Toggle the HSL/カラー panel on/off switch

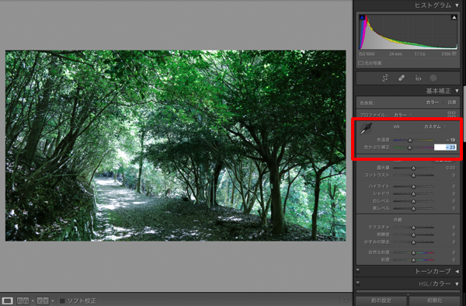pyautogui.click(x=358, y=283)
